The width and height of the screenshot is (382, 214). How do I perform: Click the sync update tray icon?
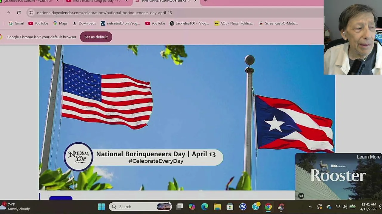(319, 207)
